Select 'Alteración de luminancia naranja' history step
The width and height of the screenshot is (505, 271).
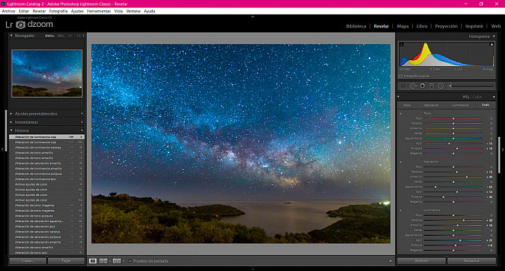pyautogui.click(x=47, y=147)
